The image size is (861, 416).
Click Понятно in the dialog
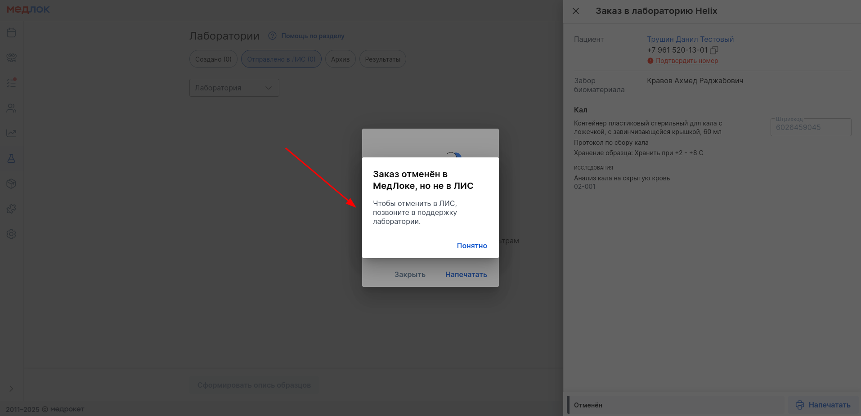pos(472,246)
